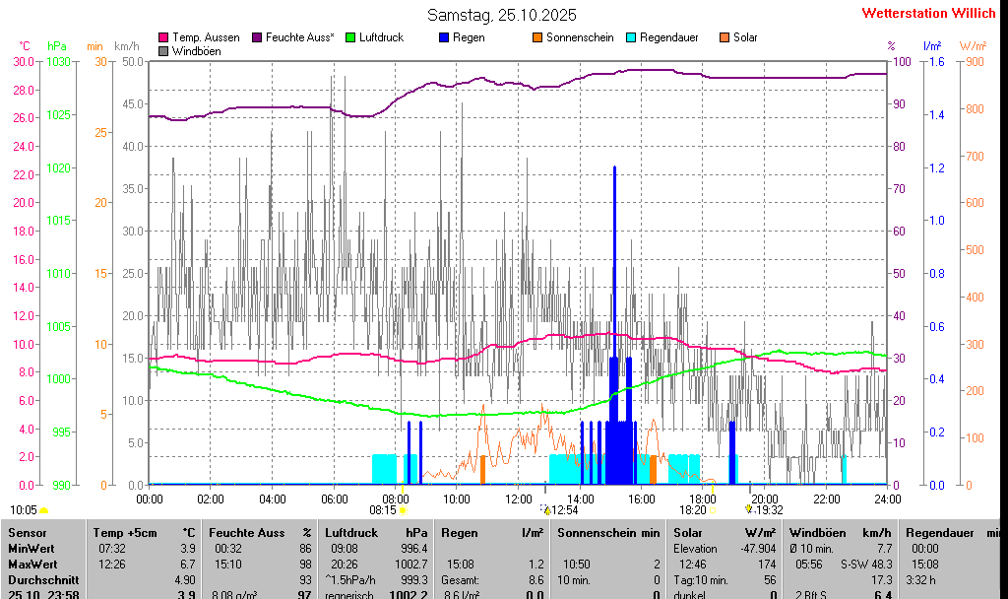The height and width of the screenshot is (599, 1008).
Task: Click the Wetterstation Willich title
Action: click(x=928, y=13)
